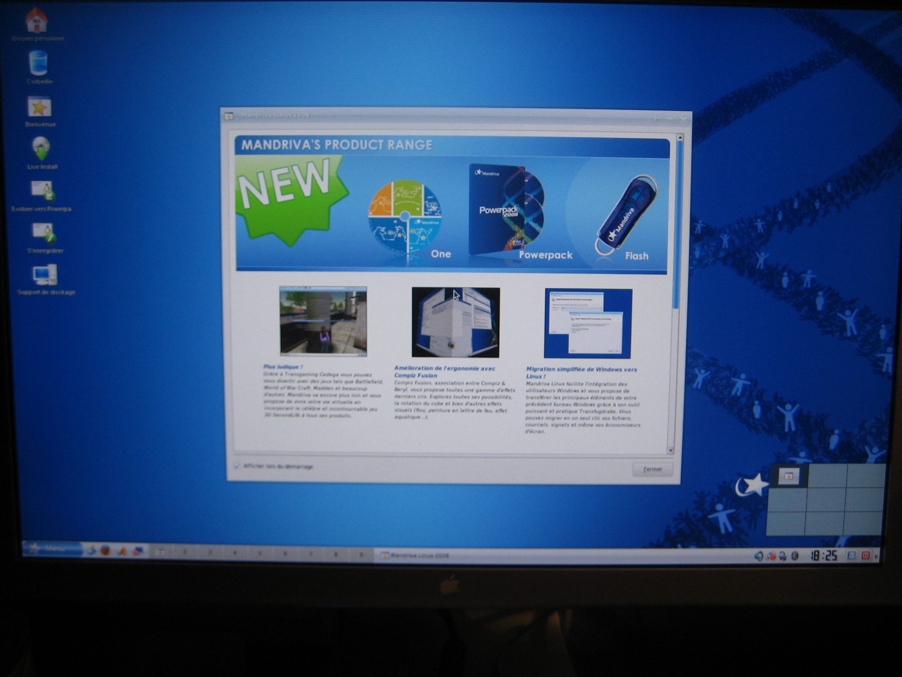Screen dimensions: 902x677
Task: Click the round K system tray icon
Action: click(795, 556)
